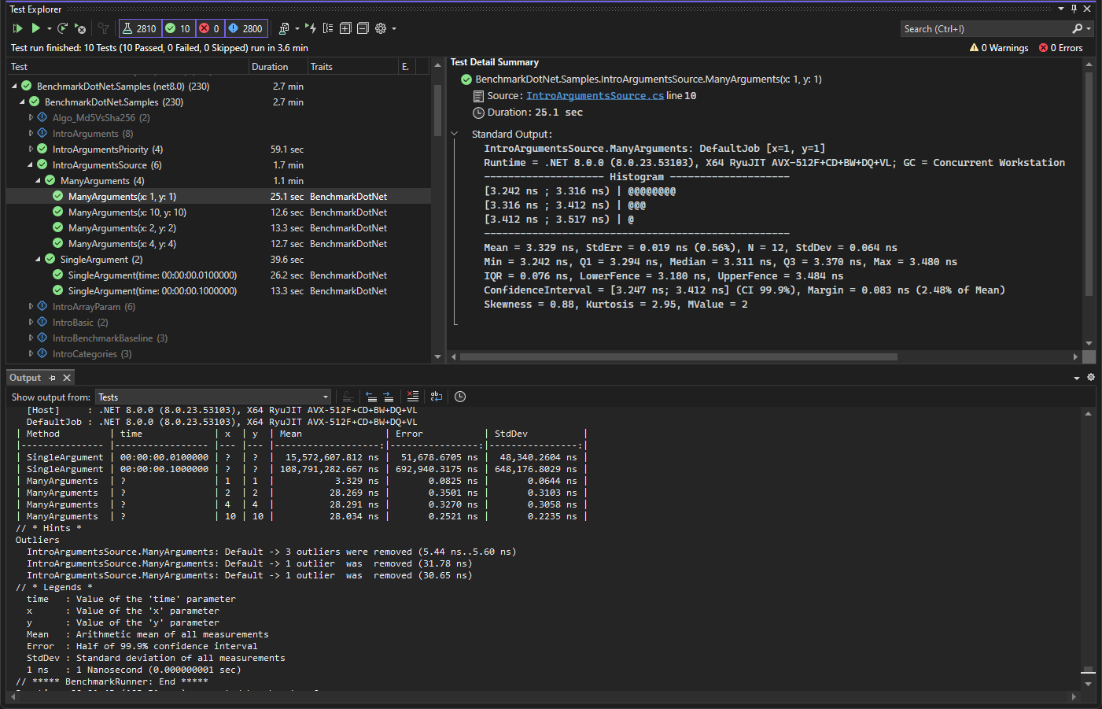Click the Output timestamp clock icon

click(460, 397)
